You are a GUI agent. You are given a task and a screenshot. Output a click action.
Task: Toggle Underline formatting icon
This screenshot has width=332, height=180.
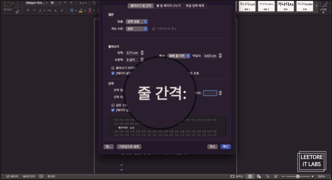point(40,10)
